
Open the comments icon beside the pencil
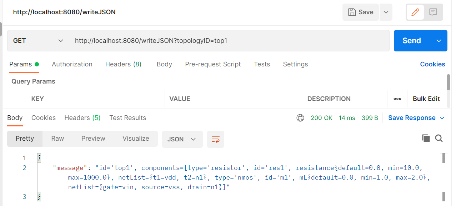[x=433, y=12]
